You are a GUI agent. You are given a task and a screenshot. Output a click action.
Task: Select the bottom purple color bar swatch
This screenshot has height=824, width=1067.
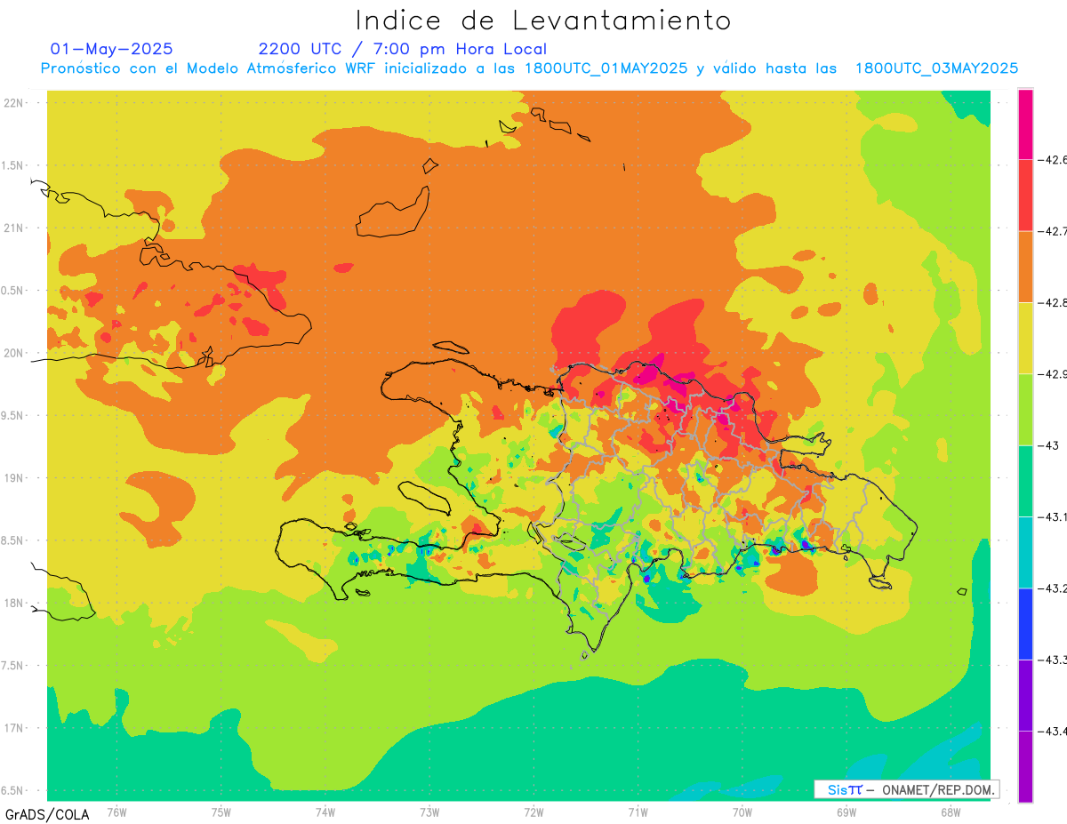1025,766
